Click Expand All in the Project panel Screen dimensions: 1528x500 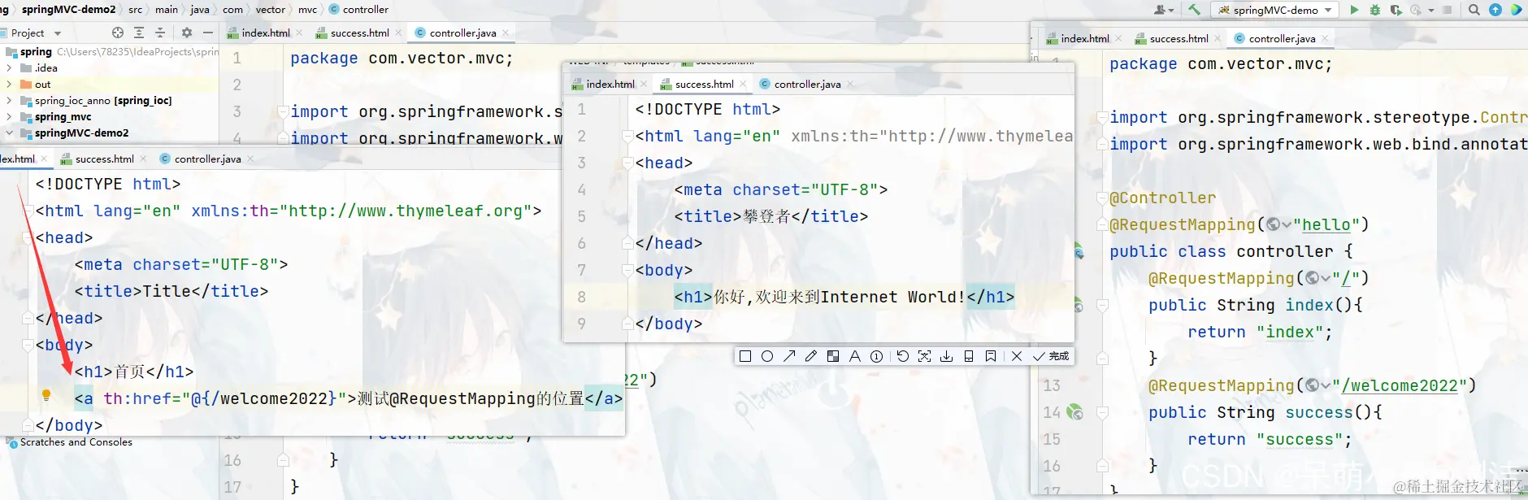pyautogui.click(x=139, y=33)
